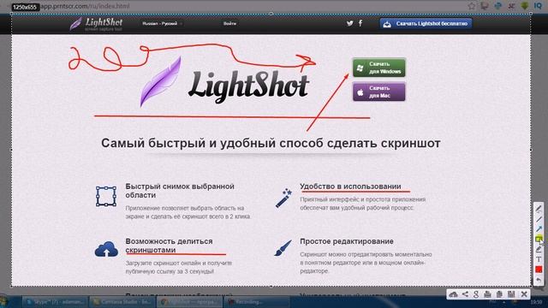This screenshot has height=308, width=548.
Task: Upload screenshot to the cloud
Action: tap(453, 294)
